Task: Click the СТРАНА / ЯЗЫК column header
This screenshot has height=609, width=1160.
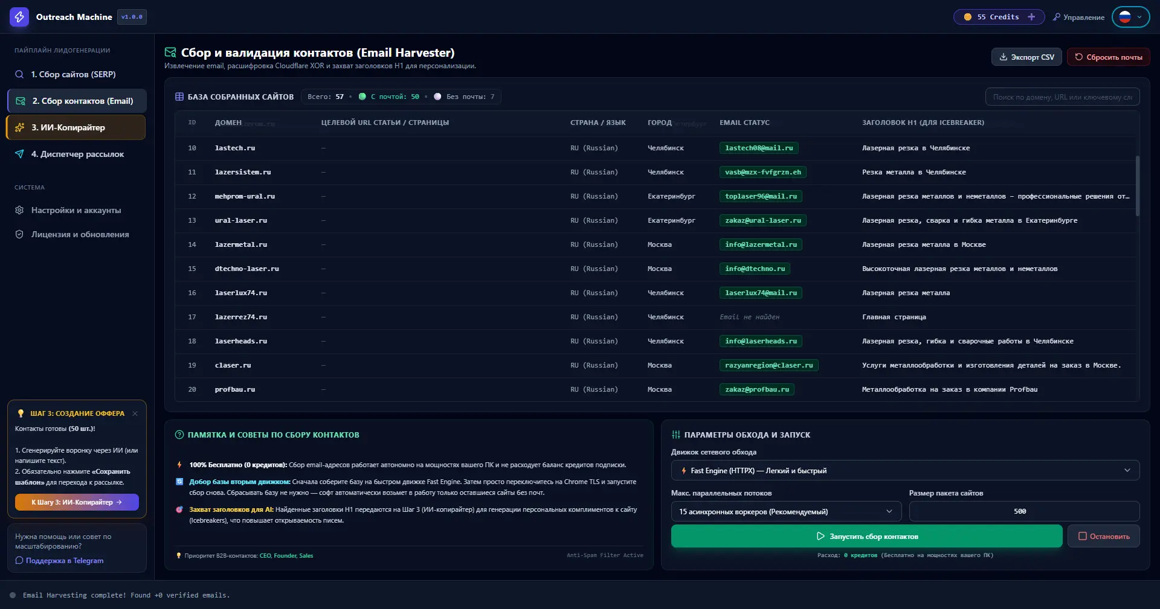Action: [x=598, y=123]
